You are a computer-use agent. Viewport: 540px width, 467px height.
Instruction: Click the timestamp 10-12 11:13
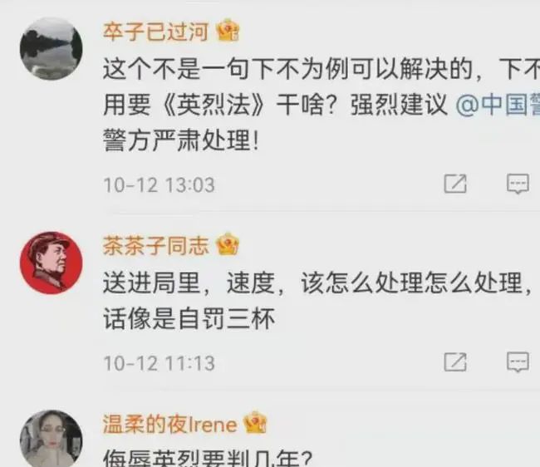(160, 363)
